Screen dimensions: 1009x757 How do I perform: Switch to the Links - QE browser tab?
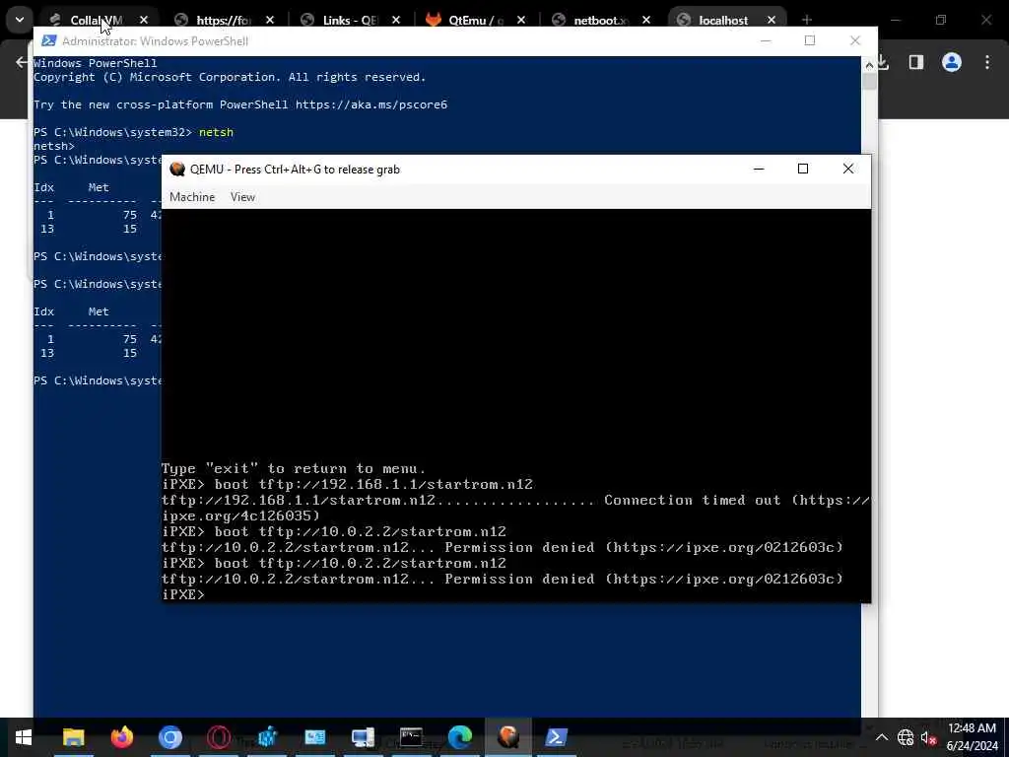click(351, 20)
